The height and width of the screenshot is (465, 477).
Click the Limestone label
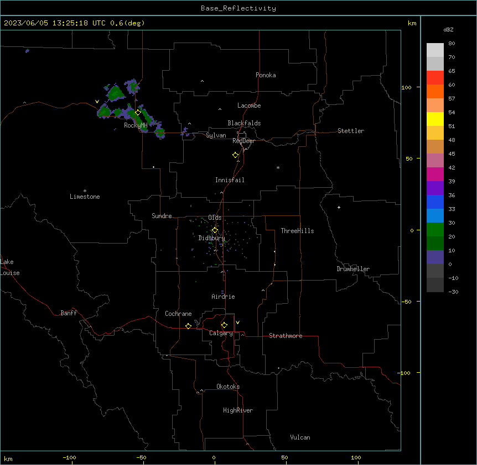[x=85, y=197]
